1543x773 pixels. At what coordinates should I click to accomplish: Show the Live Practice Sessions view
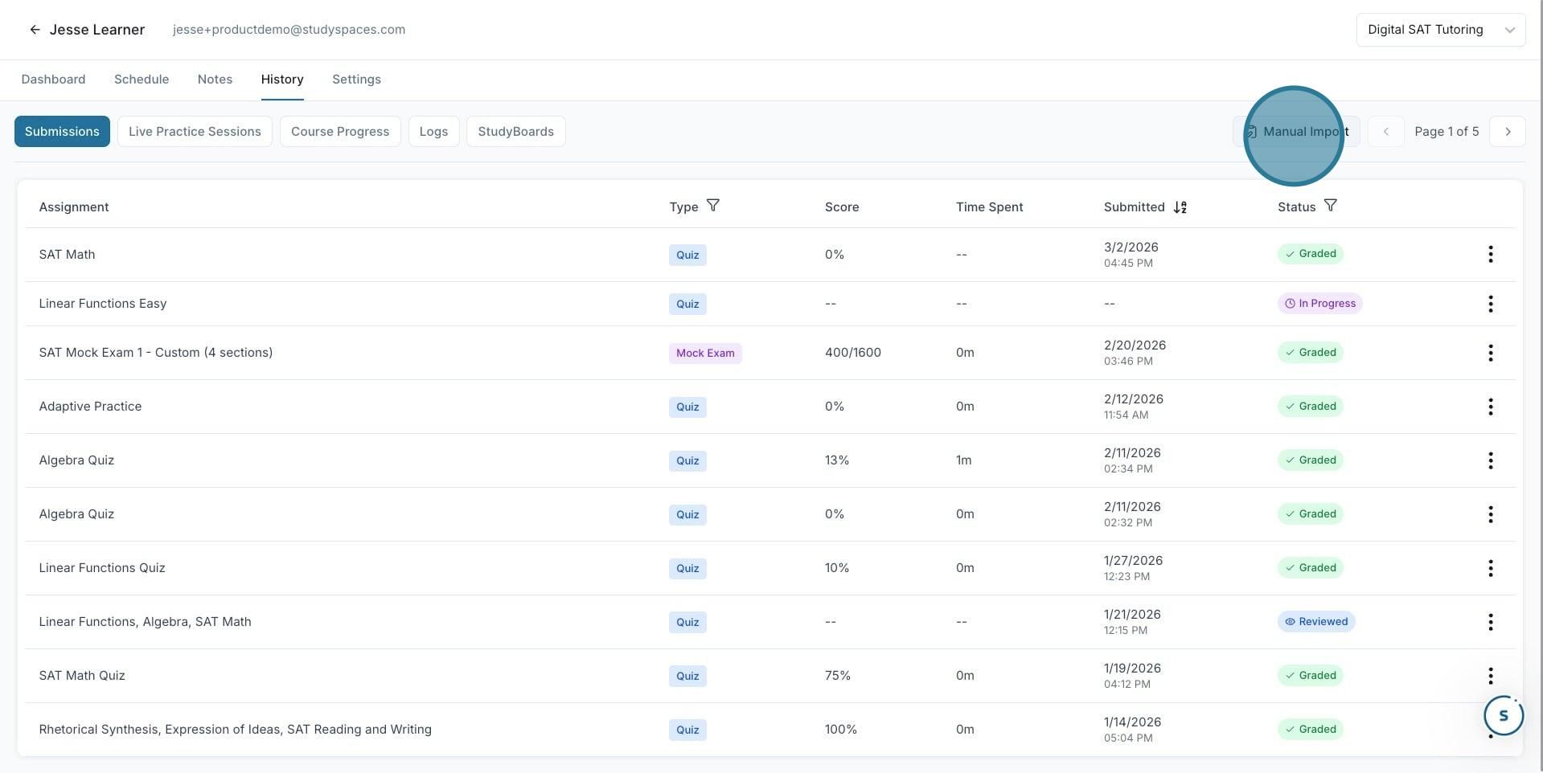(195, 132)
